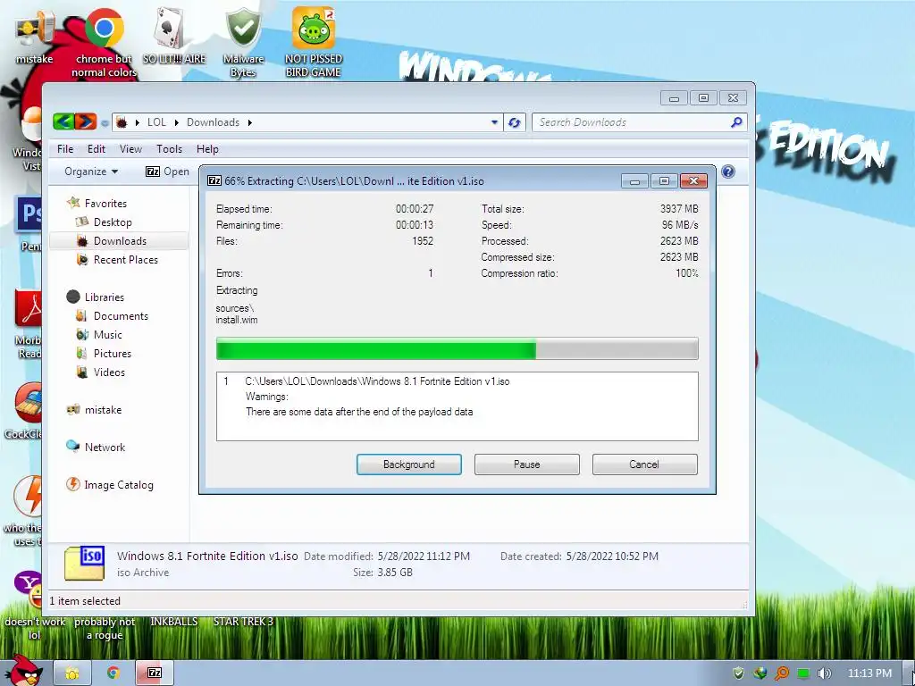Viewport: 915px width, 686px height.
Task: Click the orange magnifier tray icon
Action: [781, 673]
